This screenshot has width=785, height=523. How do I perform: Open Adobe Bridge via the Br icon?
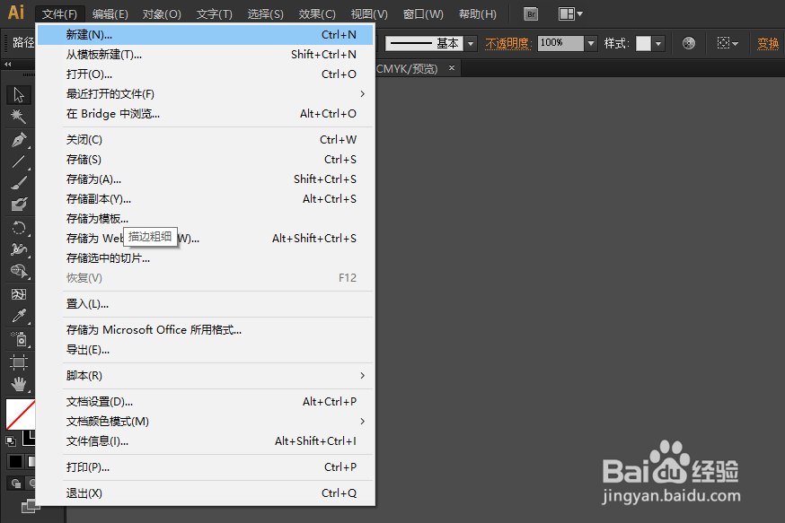pyautogui.click(x=531, y=14)
